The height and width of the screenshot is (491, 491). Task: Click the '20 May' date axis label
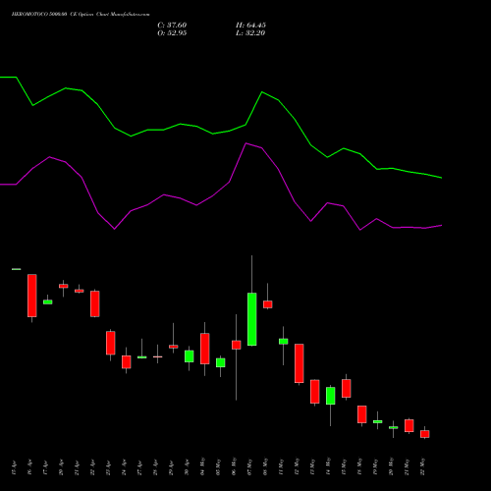pyautogui.click(x=391, y=466)
